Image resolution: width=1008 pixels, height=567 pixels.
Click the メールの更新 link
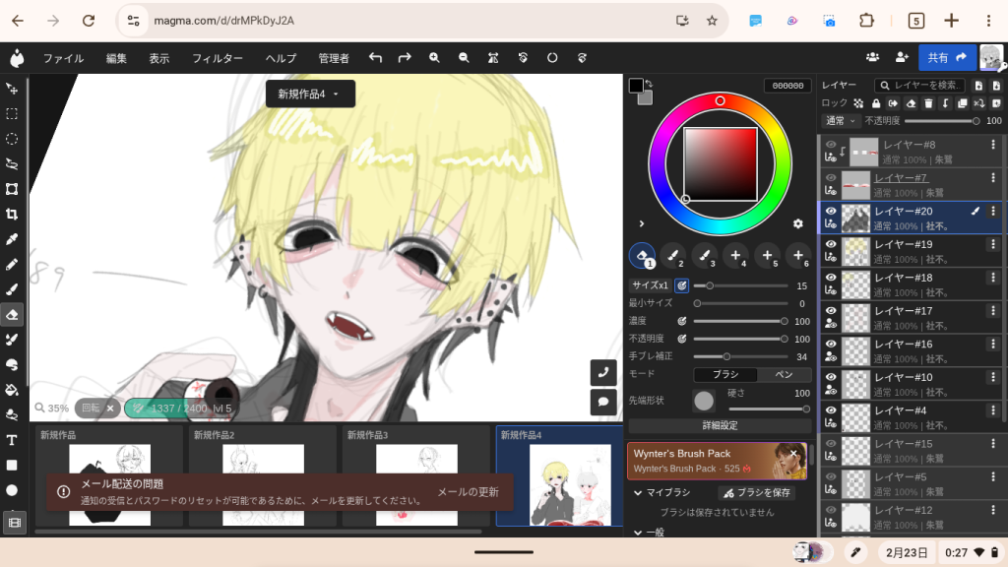pyautogui.click(x=468, y=492)
